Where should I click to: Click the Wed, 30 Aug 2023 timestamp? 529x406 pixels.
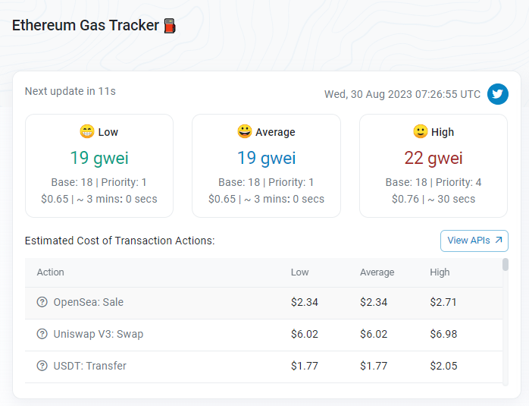pos(402,94)
